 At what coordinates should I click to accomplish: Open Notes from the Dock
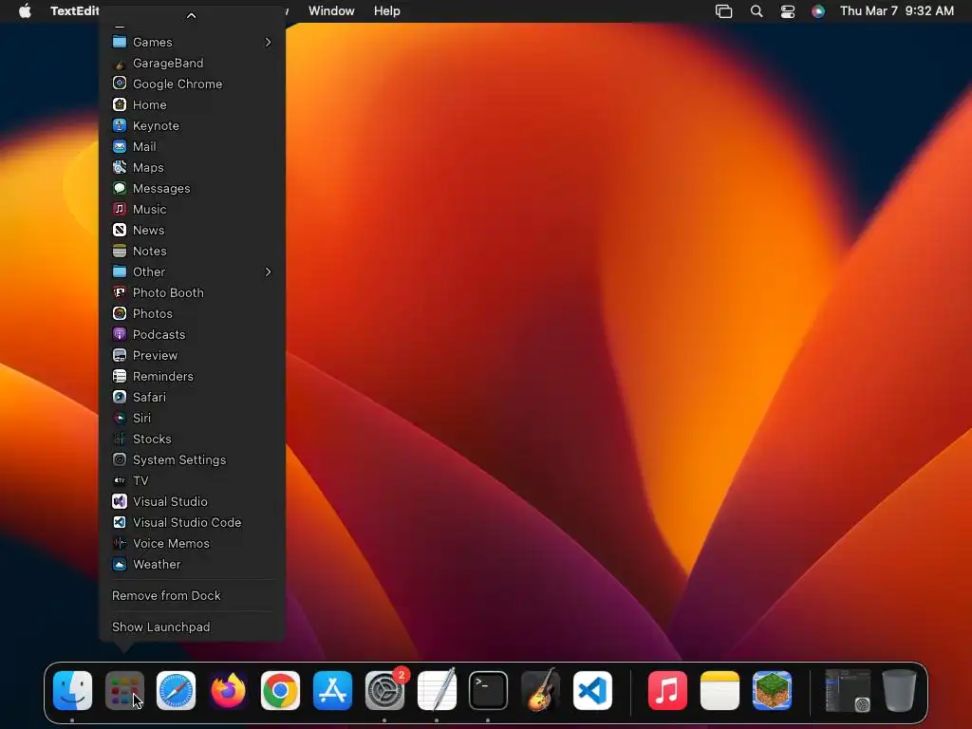tap(720, 690)
